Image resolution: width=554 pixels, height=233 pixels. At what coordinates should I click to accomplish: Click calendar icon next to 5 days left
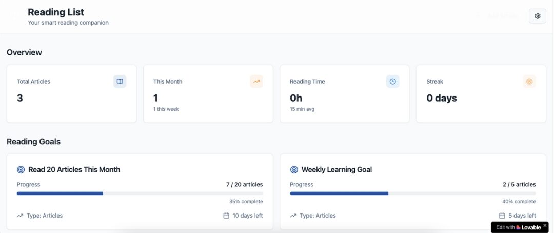click(502, 216)
